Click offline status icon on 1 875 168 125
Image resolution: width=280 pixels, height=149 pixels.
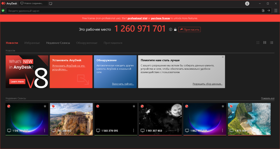pos(231,106)
